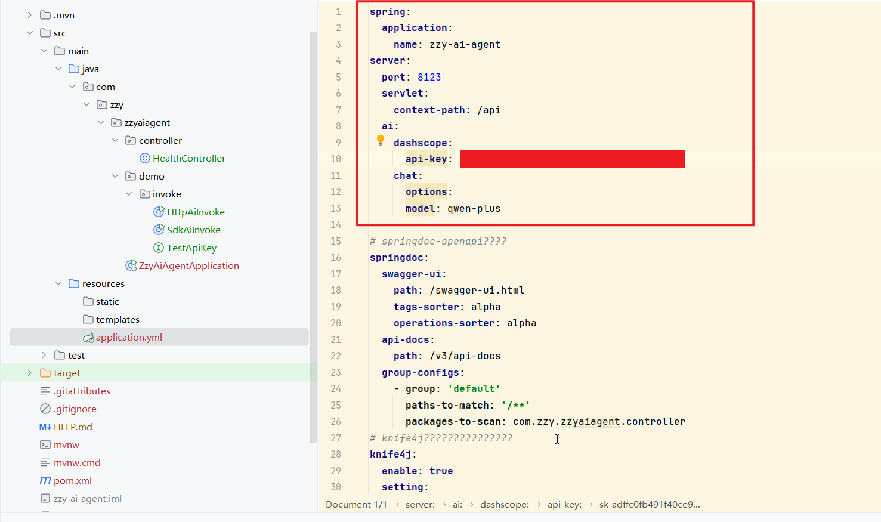Click the orange target folder icon
Screen dimensions: 881x522
[45, 373]
